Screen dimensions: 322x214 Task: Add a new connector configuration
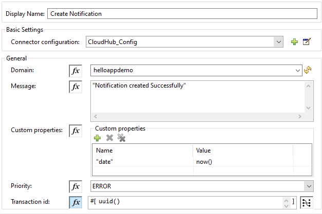pyautogui.click(x=294, y=41)
